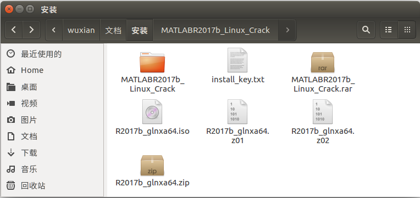
Task: Expand path bar left chevron
Action: [x=54, y=30]
